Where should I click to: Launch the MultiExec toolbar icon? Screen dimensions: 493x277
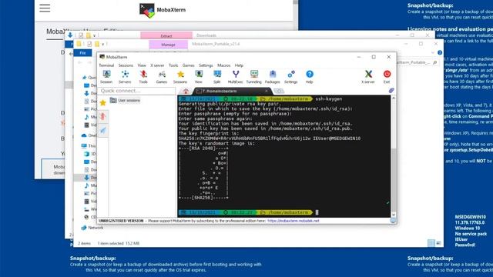click(x=236, y=77)
